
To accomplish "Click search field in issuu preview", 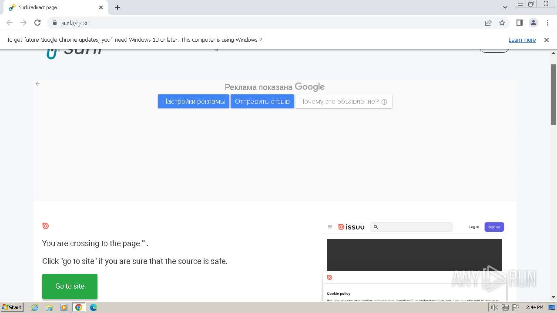I will pos(411,227).
